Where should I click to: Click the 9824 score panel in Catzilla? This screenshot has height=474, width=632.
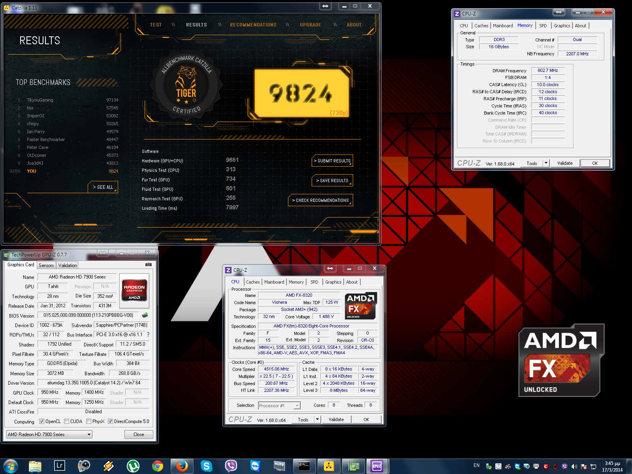pyautogui.click(x=301, y=94)
